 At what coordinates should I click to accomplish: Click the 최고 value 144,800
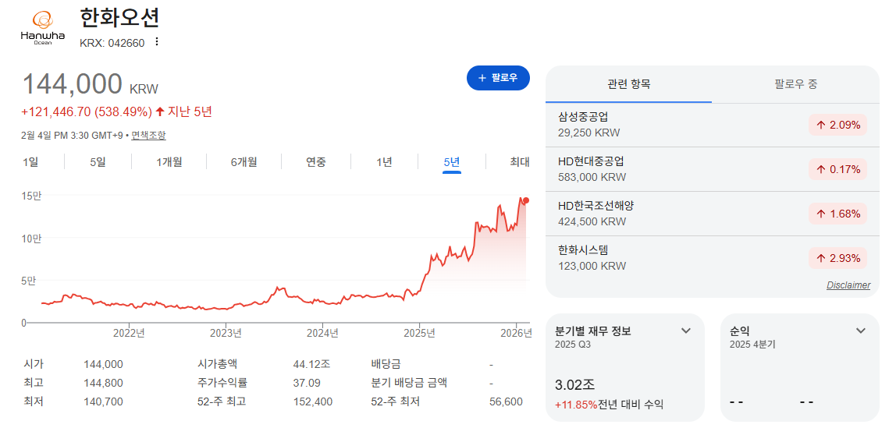(103, 383)
